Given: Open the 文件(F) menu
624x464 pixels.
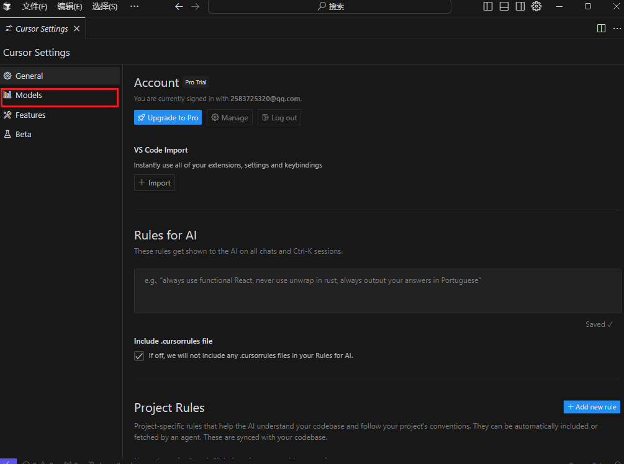Looking at the screenshot, I should 35,6.
